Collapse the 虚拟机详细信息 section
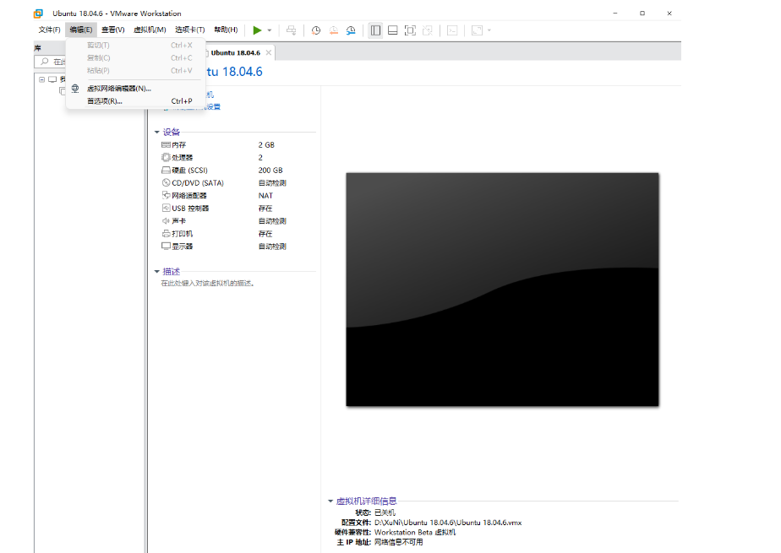The image size is (781, 553). 330,501
